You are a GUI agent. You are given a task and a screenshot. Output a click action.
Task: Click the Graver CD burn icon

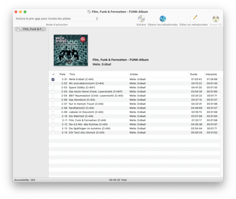click(216, 19)
